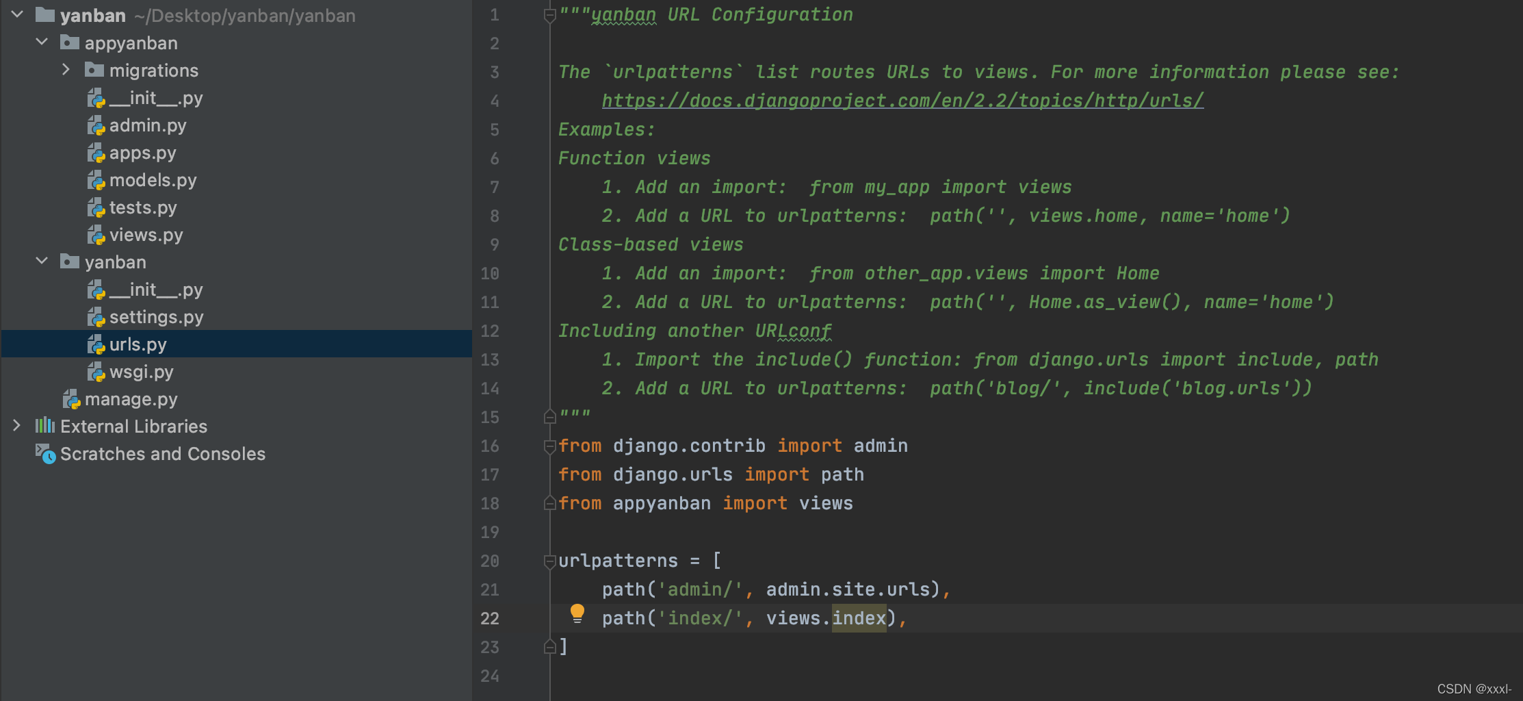Image resolution: width=1523 pixels, height=701 pixels.
Task: Select the urls.py tree row
Action: click(x=236, y=344)
